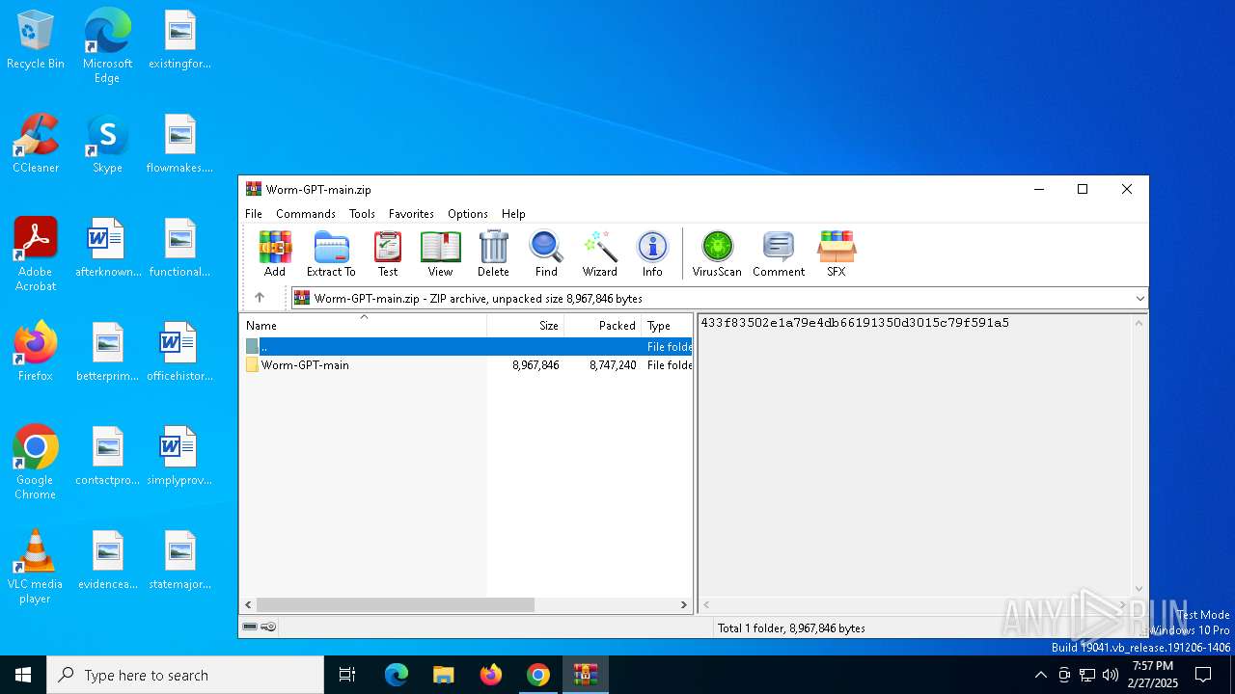Viewport: 1235px width, 694px height.
Task: Click the drive icon in WinRAR status bar
Action: pos(250,627)
